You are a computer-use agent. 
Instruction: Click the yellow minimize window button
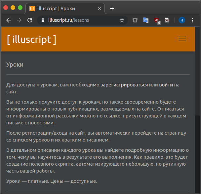point(13,8)
